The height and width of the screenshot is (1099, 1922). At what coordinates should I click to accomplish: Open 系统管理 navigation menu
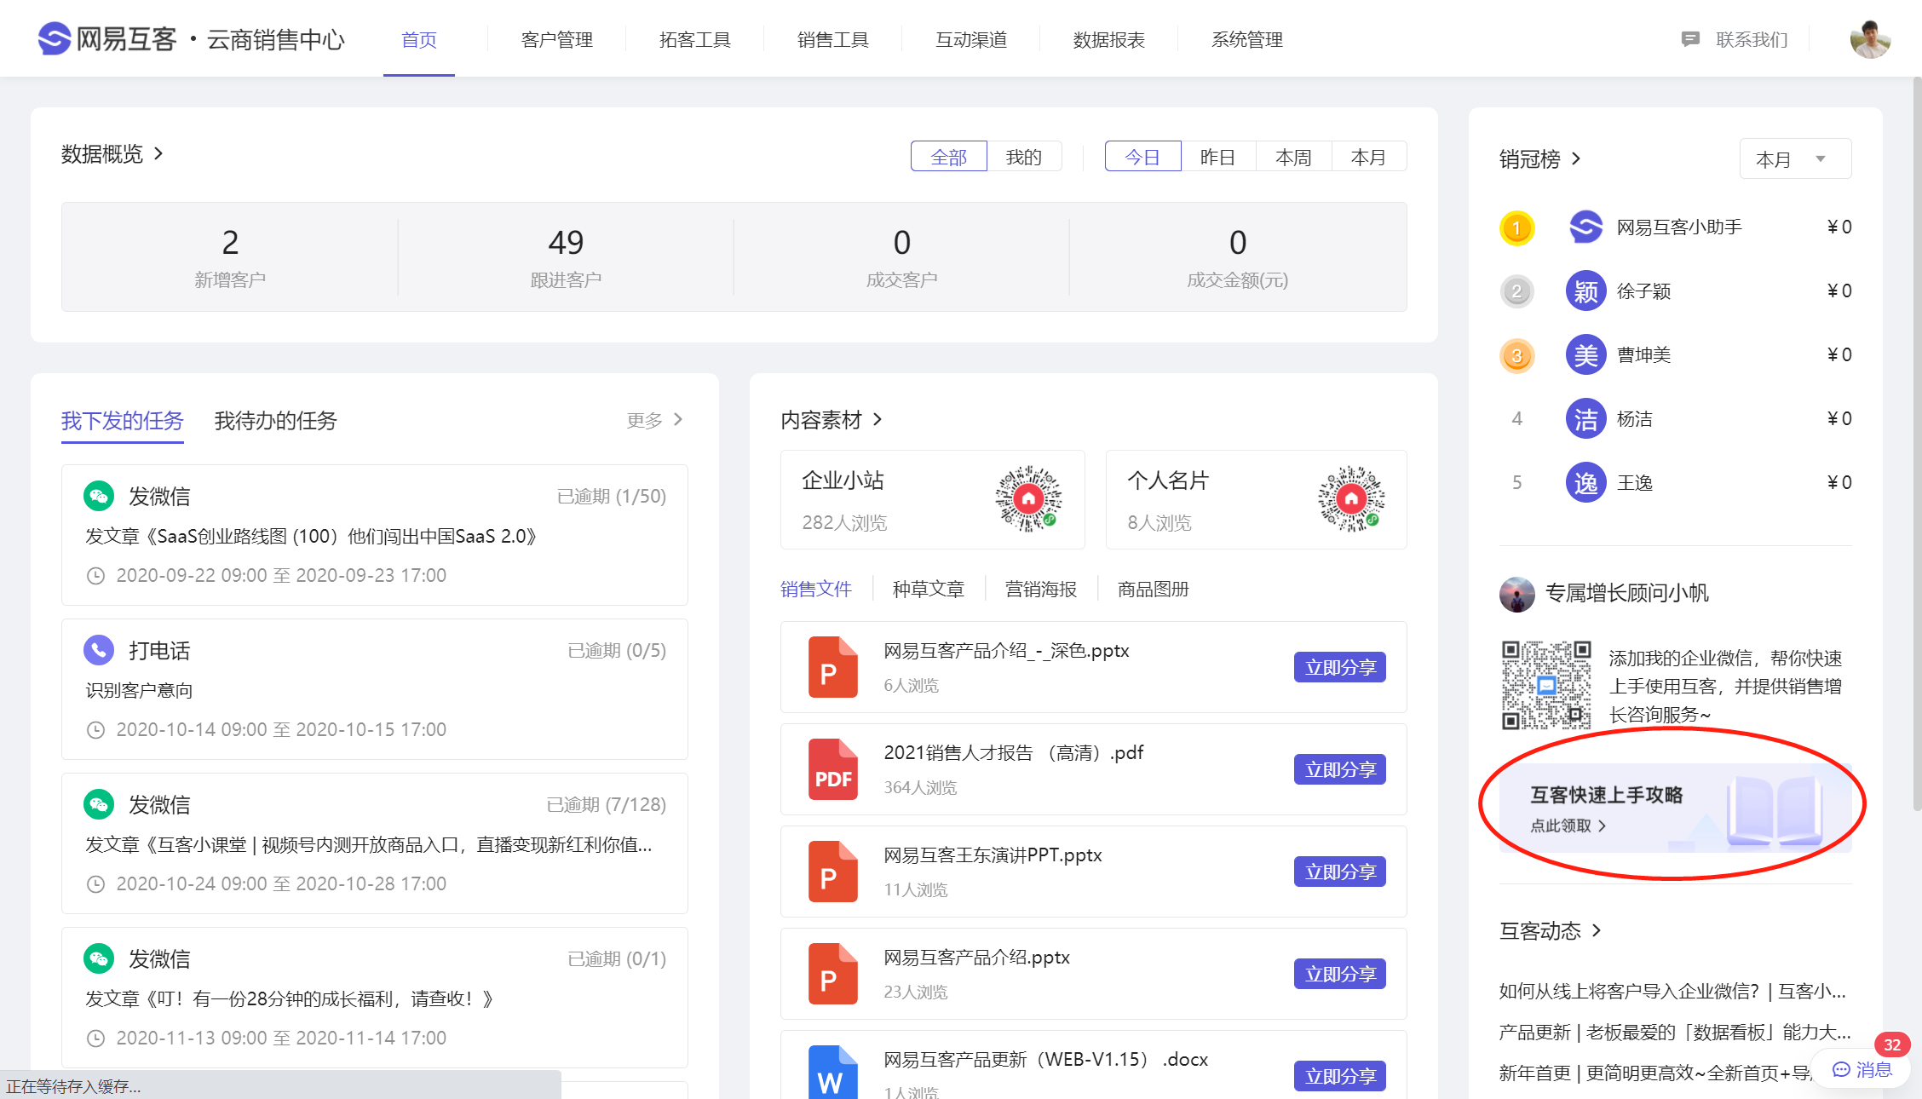coord(1246,39)
